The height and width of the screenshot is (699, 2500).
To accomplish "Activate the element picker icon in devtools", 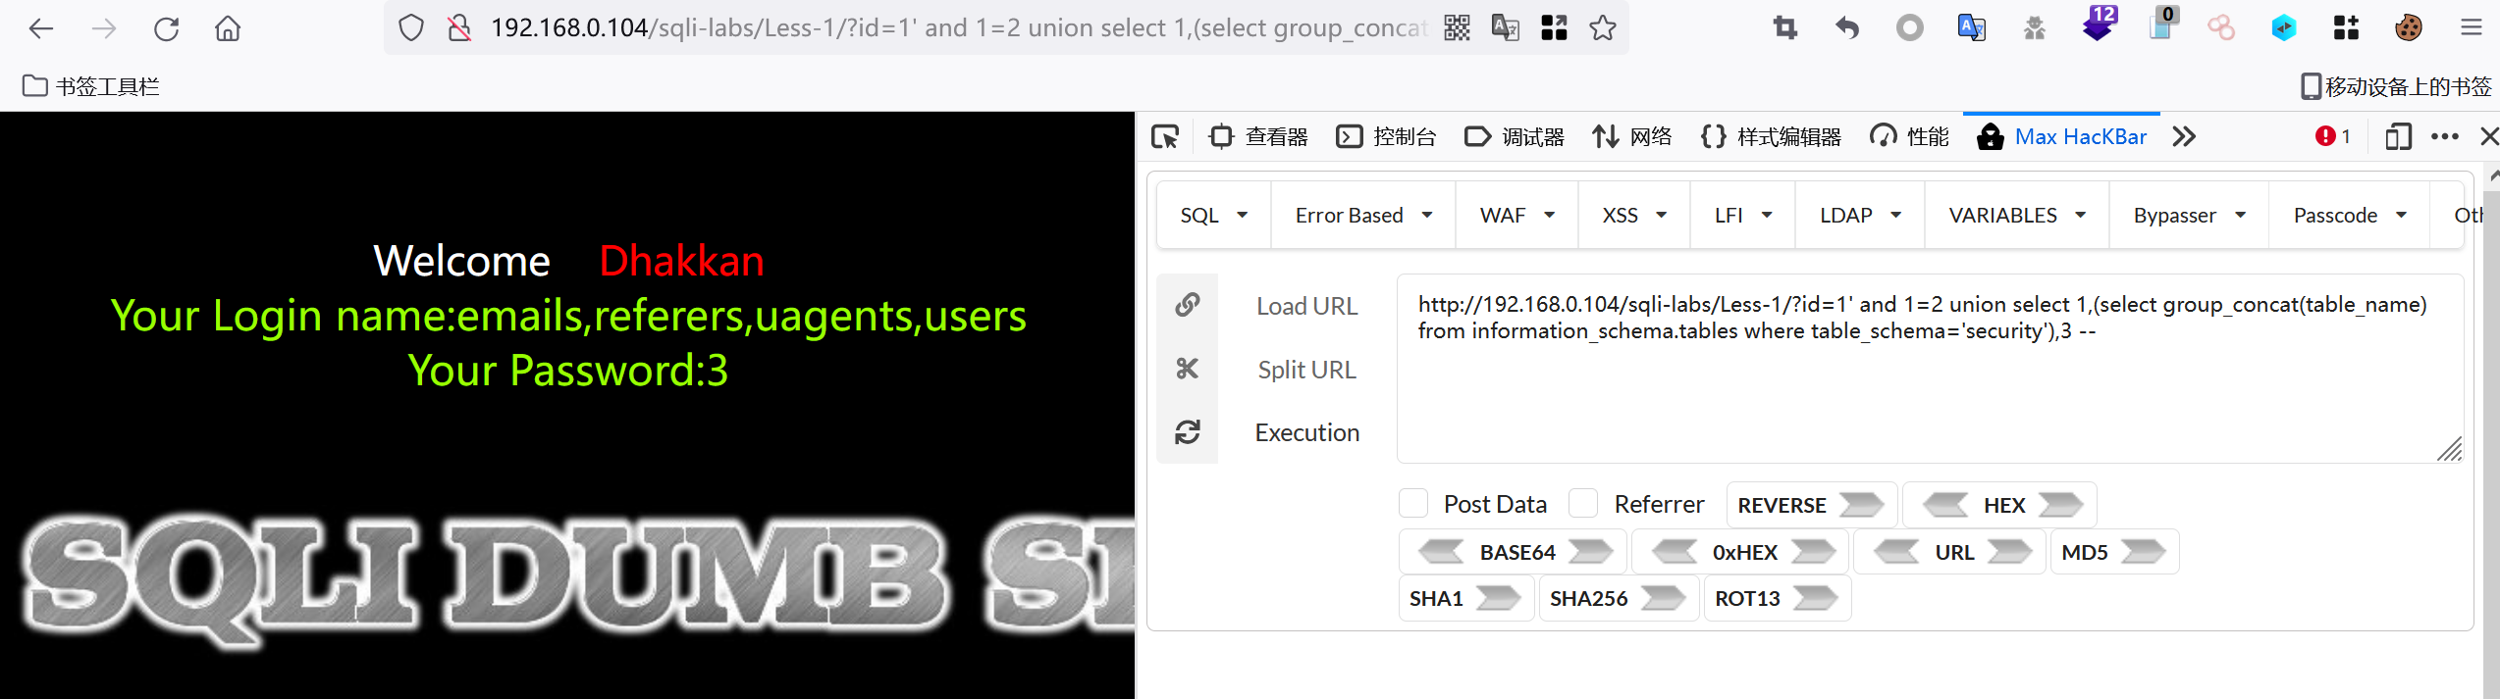I will coord(1165,137).
